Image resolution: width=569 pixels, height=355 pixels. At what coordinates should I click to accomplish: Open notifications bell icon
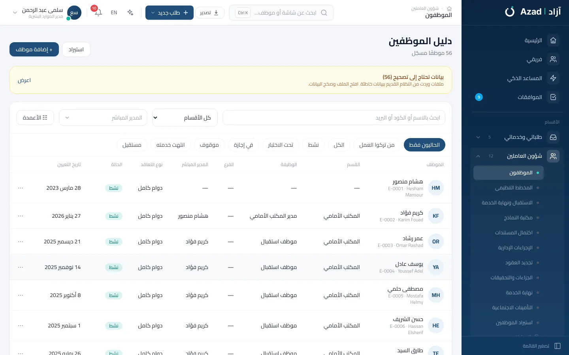pos(98,13)
